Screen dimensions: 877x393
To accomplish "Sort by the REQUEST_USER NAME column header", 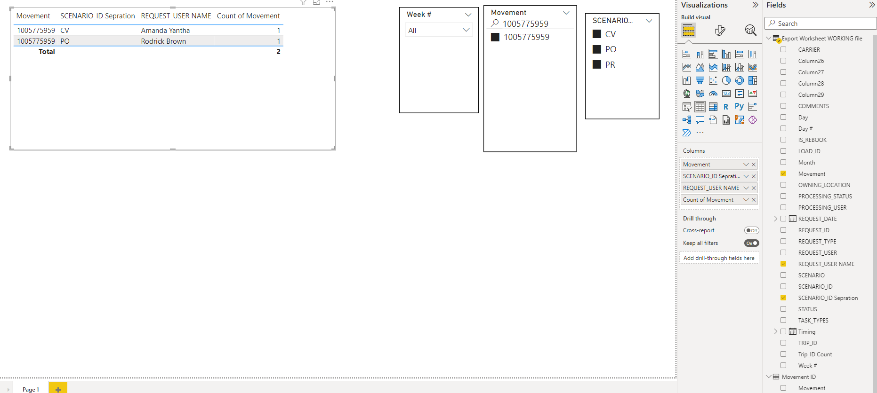I will click(x=176, y=16).
